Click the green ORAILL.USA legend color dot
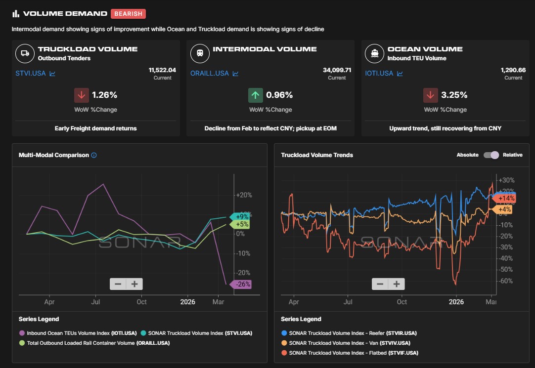Screen dimensions: 535x368 pos(22,343)
